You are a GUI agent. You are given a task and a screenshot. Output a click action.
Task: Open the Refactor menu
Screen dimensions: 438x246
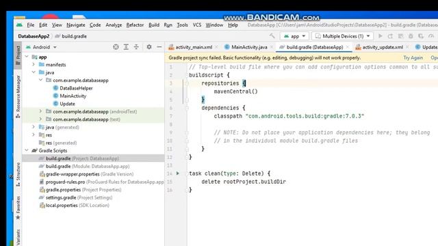click(135, 25)
